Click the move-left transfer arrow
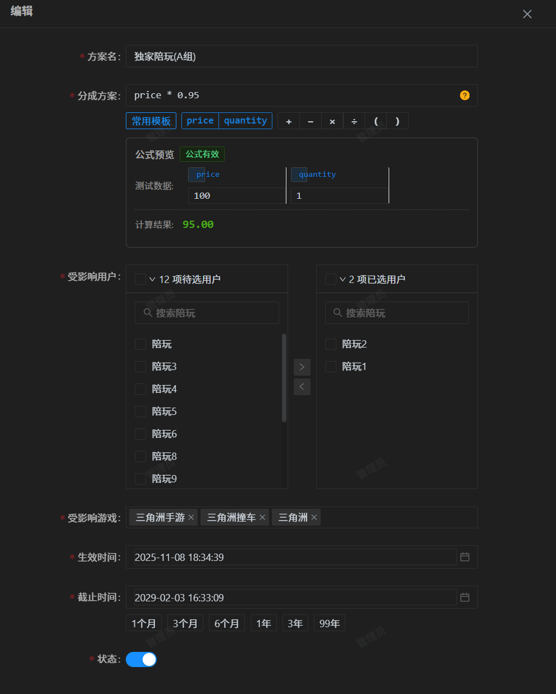Screen dimensions: 556x694 point(302,387)
